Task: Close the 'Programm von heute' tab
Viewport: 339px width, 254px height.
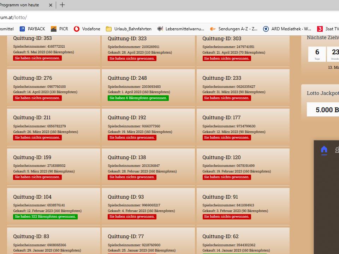Action: (50, 5)
